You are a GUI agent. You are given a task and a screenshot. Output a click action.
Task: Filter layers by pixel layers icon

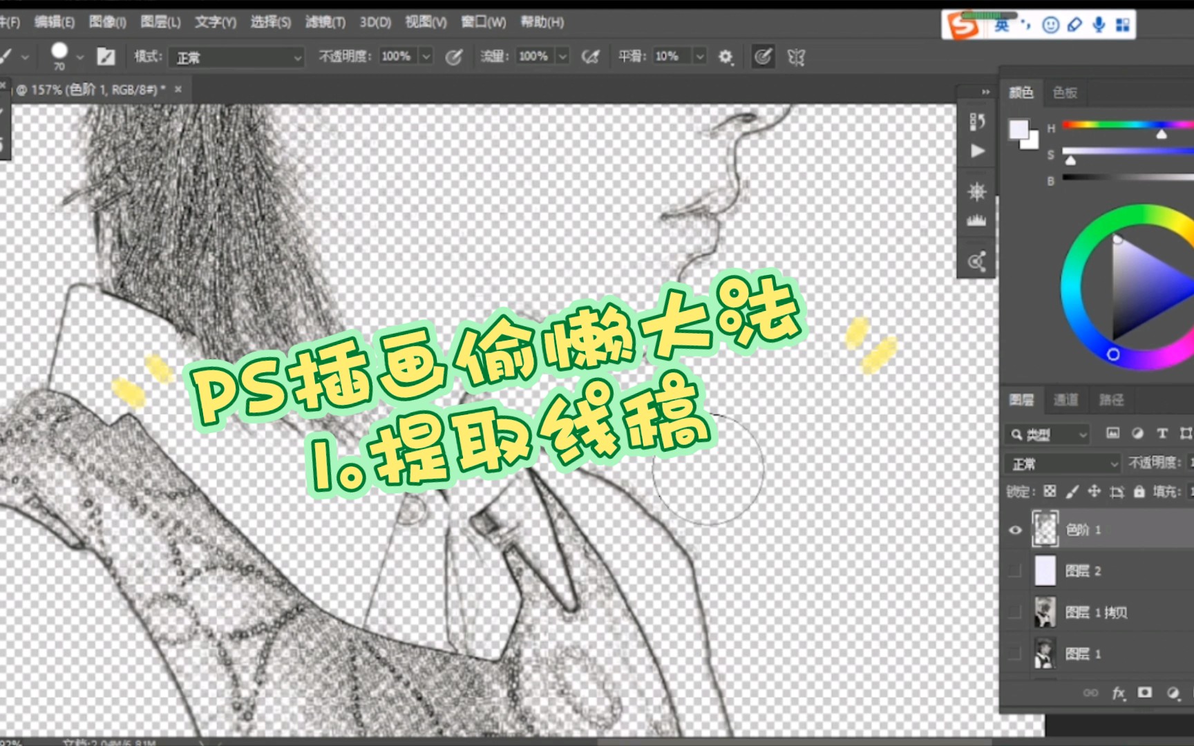click(x=1112, y=433)
